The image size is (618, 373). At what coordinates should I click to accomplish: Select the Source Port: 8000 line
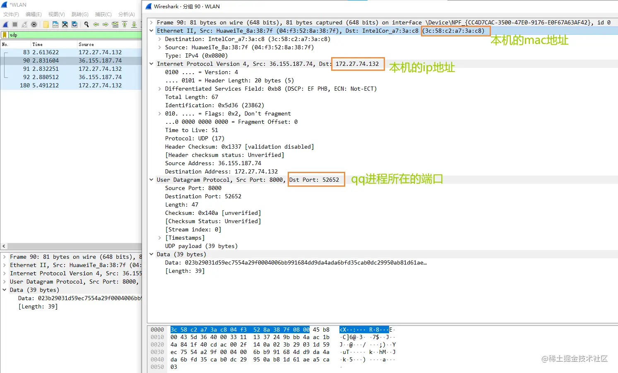pyautogui.click(x=193, y=188)
